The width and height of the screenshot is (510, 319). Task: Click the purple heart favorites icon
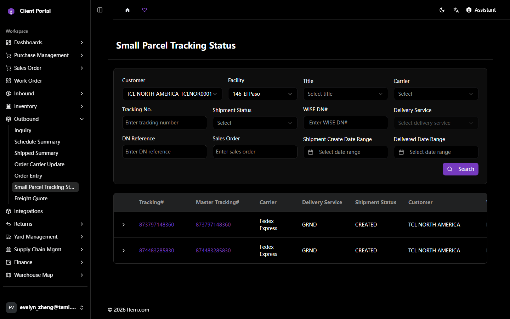point(144,10)
